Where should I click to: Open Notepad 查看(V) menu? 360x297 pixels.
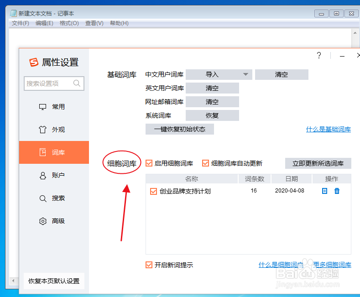[94, 23]
